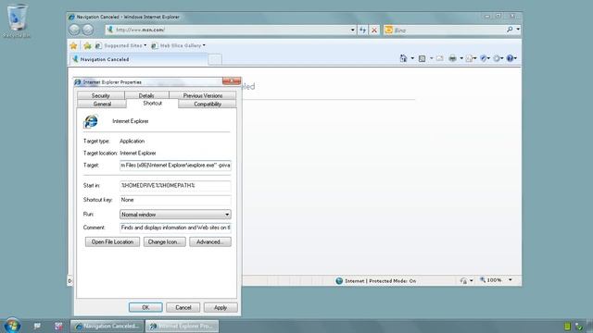Refresh the page in Internet Explorer

tap(362, 30)
